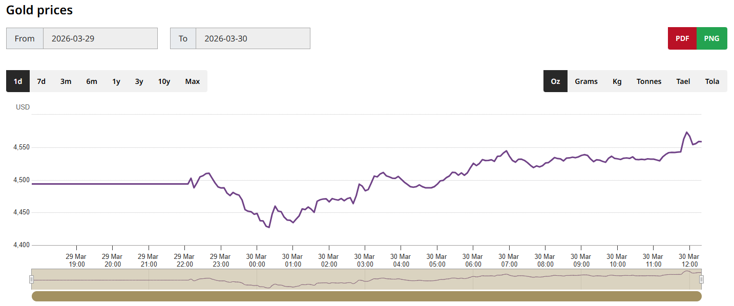Click the From date input field
The height and width of the screenshot is (306, 734).
click(100, 38)
